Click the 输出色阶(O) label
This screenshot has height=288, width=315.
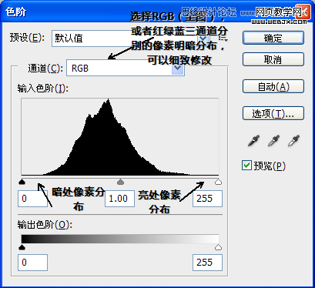tap(45, 225)
